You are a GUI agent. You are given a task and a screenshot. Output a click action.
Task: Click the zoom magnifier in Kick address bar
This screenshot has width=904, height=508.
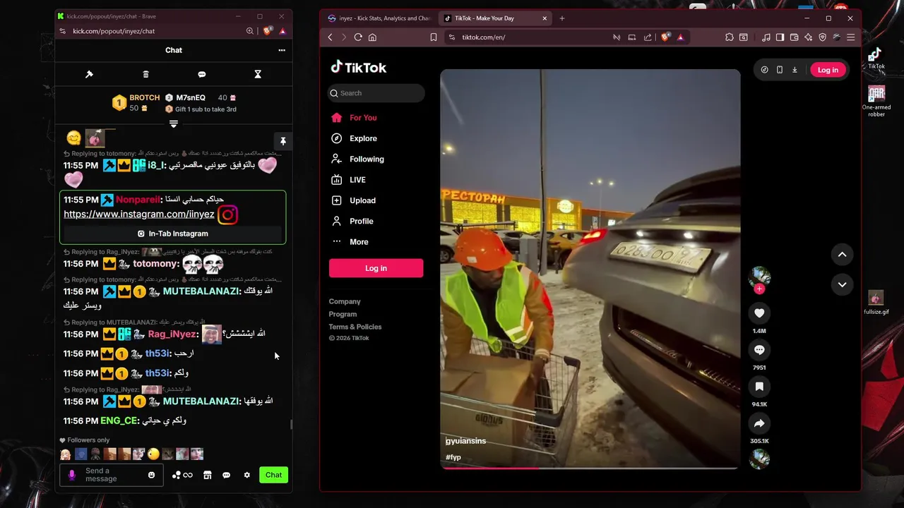click(x=250, y=31)
